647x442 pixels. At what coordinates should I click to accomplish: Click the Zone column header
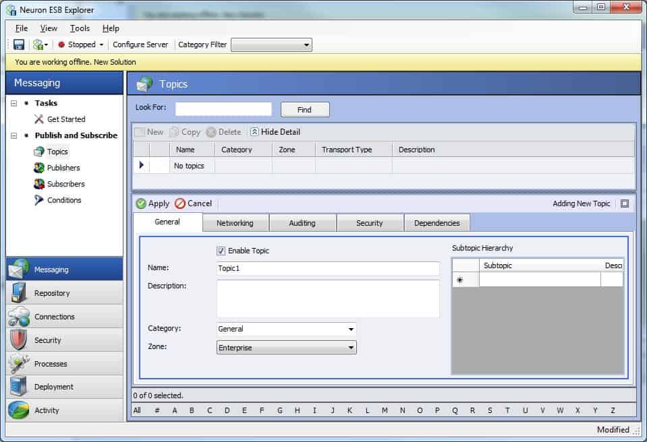293,150
